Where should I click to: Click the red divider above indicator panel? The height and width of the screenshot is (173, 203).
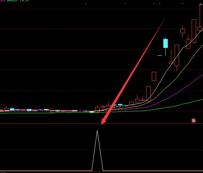pos(101,123)
